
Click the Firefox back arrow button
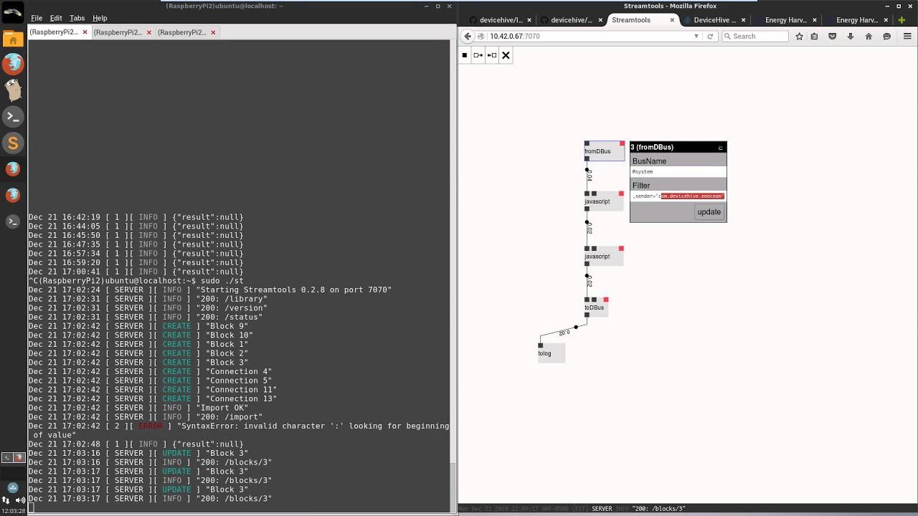(x=468, y=36)
